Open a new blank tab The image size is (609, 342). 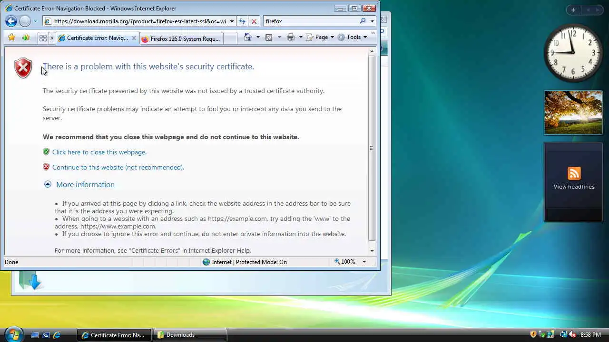230,39
